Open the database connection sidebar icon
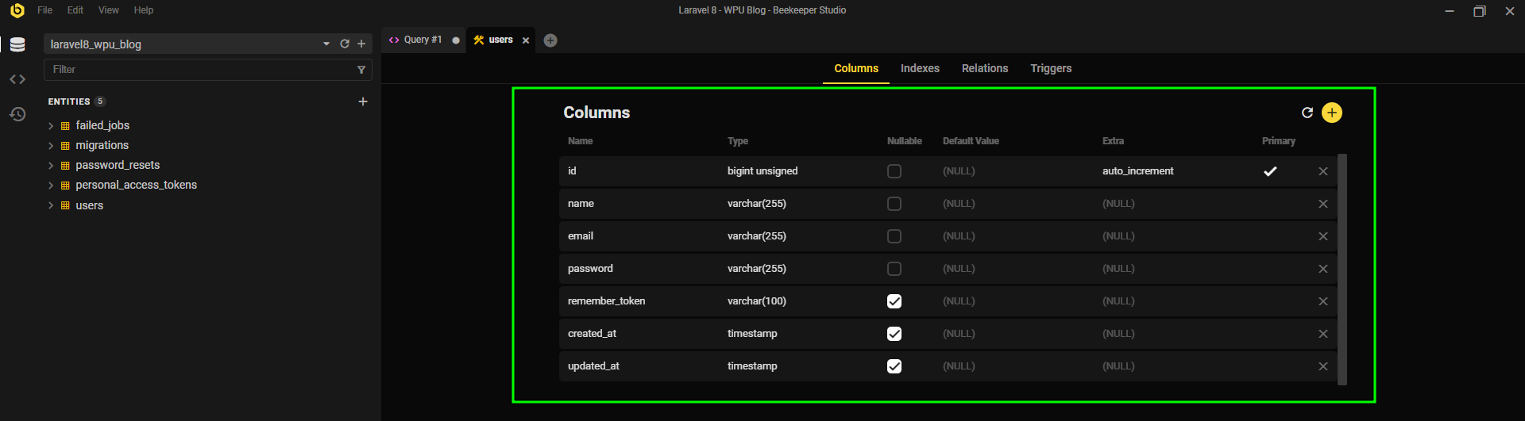The image size is (1525, 421). (x=17, y=44)
